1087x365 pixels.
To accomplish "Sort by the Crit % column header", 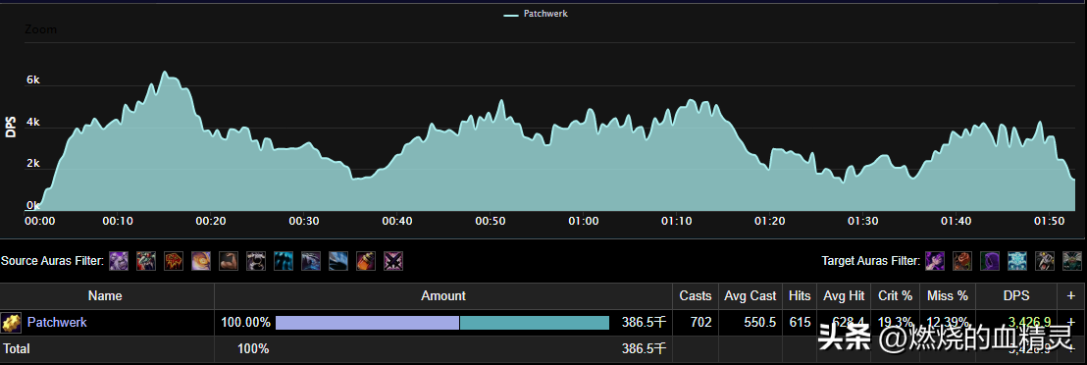I will tap(896, 295).
